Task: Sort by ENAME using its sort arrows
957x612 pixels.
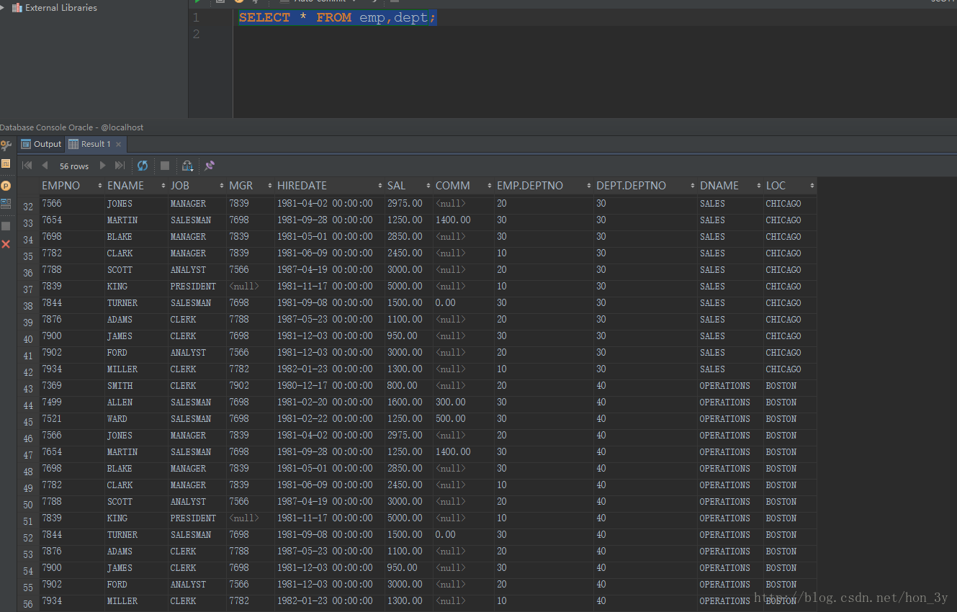Action: [x=163, y=186]
